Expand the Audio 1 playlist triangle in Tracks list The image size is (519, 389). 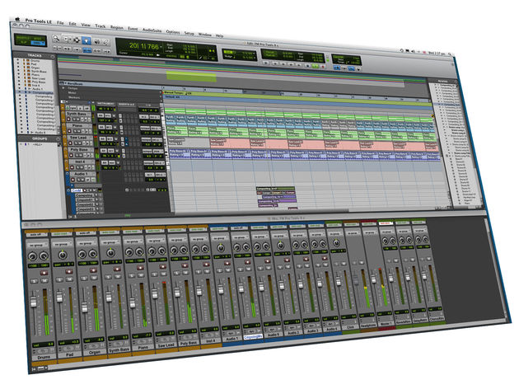tap(30, 89)
